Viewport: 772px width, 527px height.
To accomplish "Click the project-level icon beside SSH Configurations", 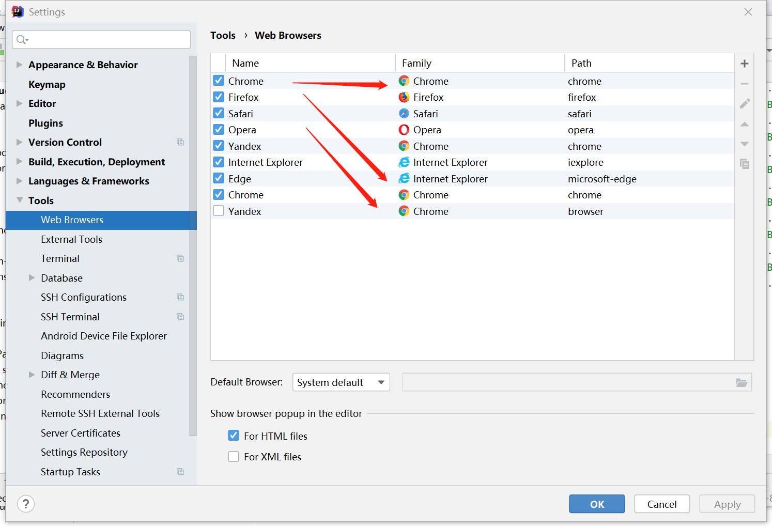I will (180, 297).
